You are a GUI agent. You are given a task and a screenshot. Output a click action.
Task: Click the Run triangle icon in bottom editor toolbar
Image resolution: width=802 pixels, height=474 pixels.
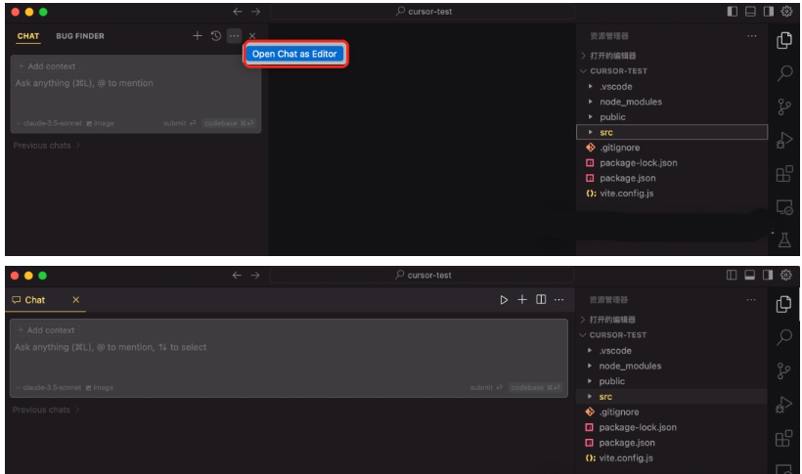(505, 298)
